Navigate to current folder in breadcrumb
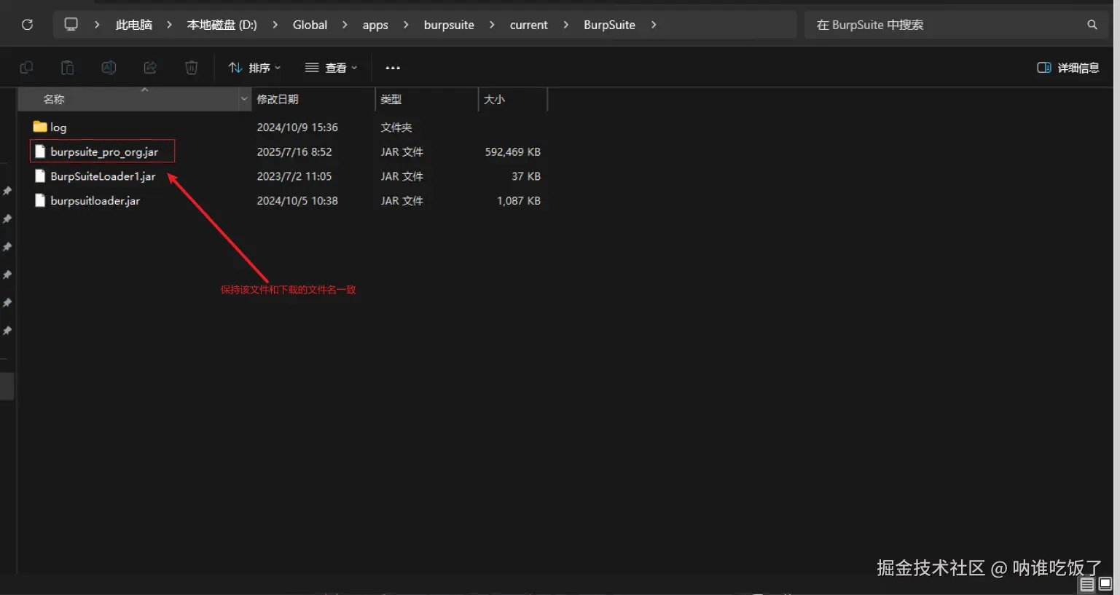 (528, 25)
